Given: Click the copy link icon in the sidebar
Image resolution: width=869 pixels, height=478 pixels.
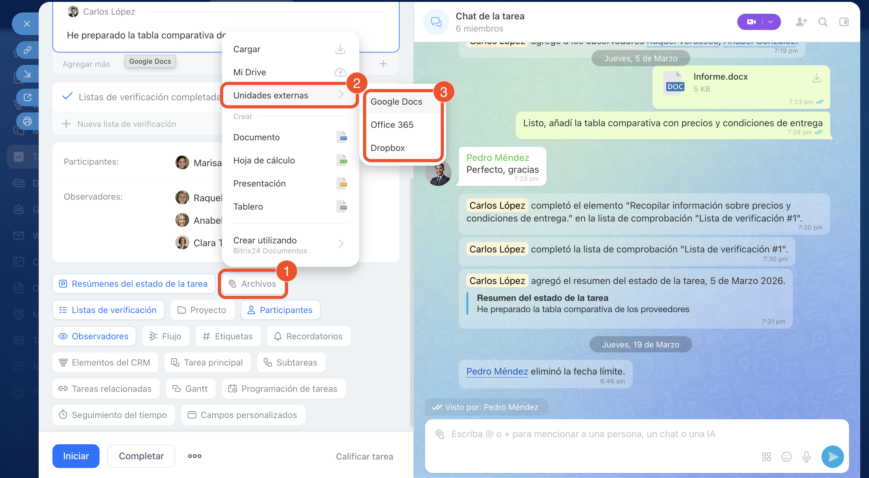Looking at the screenshot, I should (x=27, y=50).
